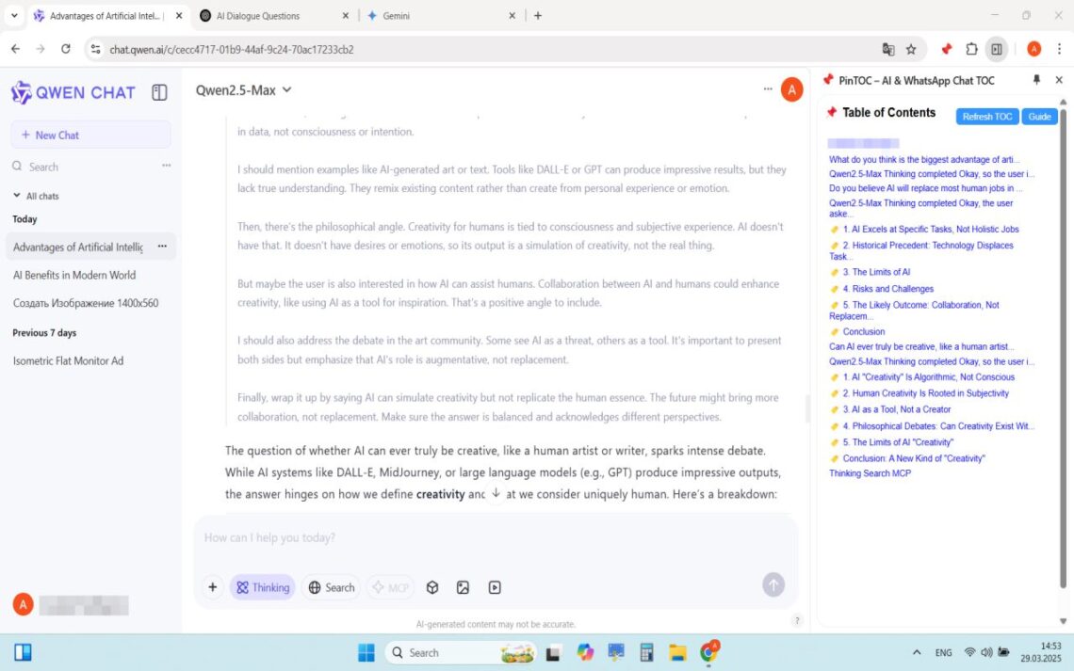Click the send arrow button
Image resolution: width=1074 pixels, height=671 pixels.
773,584
